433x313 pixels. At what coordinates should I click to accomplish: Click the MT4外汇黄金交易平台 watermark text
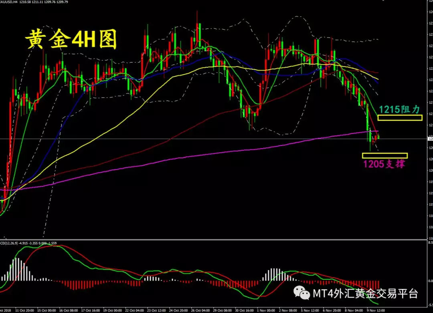pyautogui.click(x=366, y=293)
